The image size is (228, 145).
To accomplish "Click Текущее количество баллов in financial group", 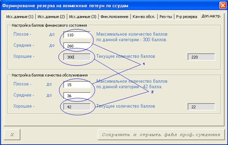I will (126, 56).
